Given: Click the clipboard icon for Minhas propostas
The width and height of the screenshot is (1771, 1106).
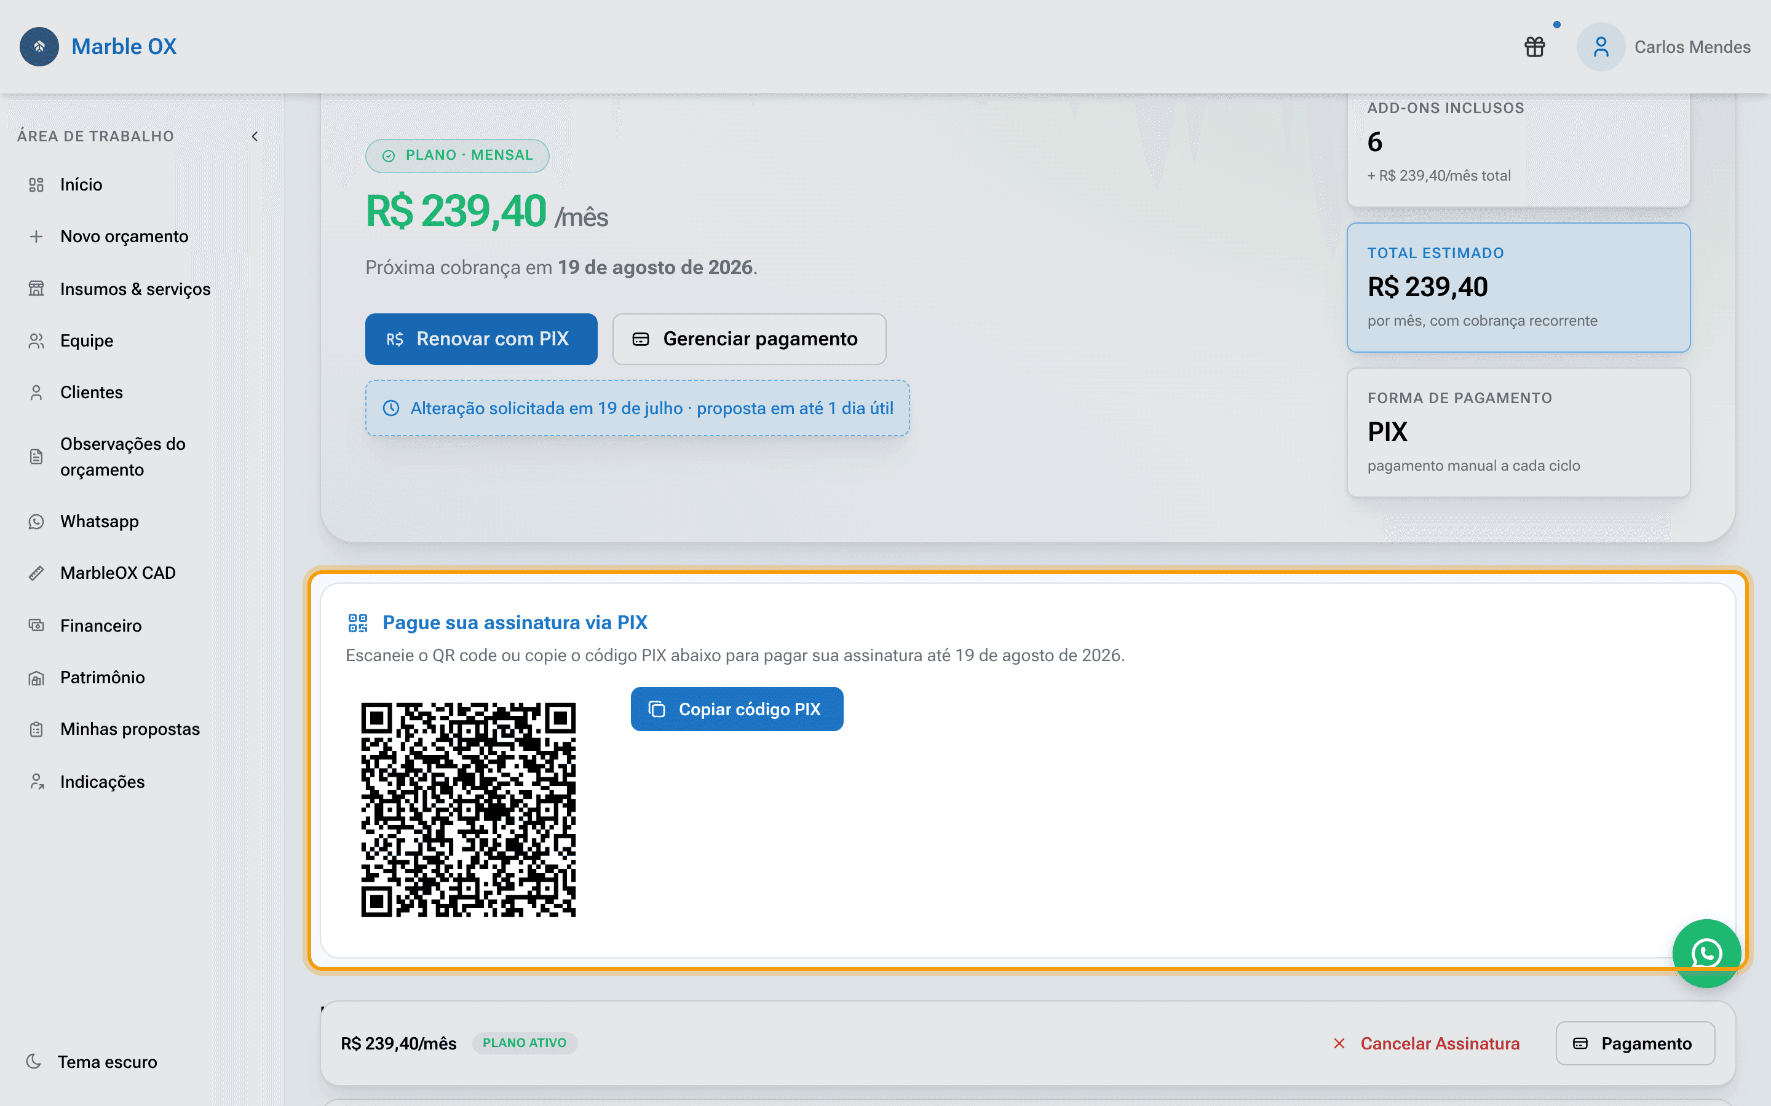Looking at the screenshot, I should tap(37, 729).
